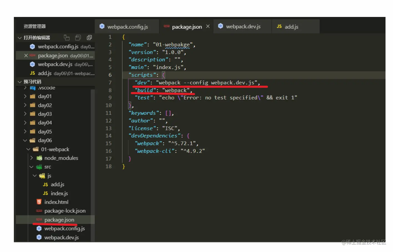Click the "webpack-cli" dependency key
The width and height of the screenshot is (393, 252).
(154, 151)
